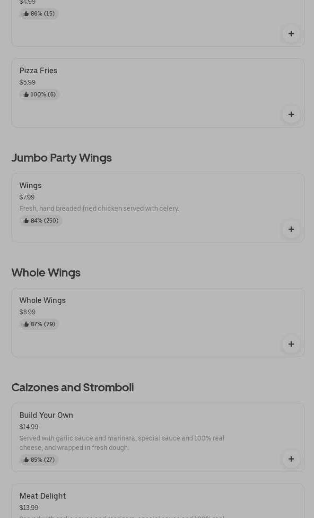The image size is (314, 518).
Task: Click the $5.99 price of Pizza Fries
Action: (x=27, y=82)
